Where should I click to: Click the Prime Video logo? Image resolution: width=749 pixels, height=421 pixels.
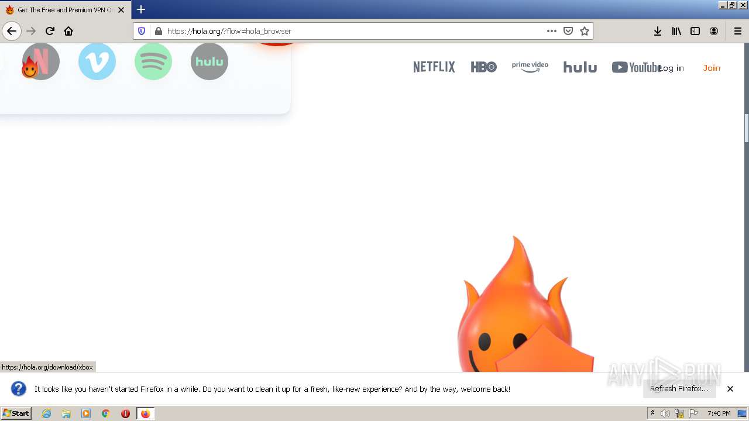click(x=530, y=67)
